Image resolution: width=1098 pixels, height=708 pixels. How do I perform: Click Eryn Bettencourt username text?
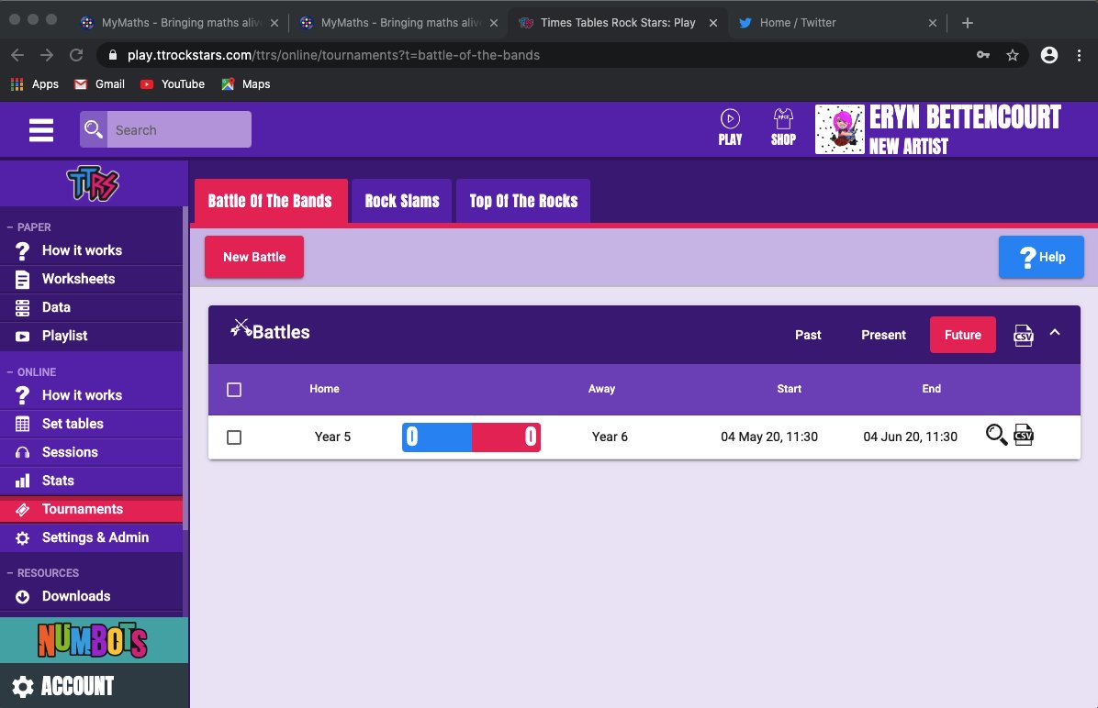965,117
